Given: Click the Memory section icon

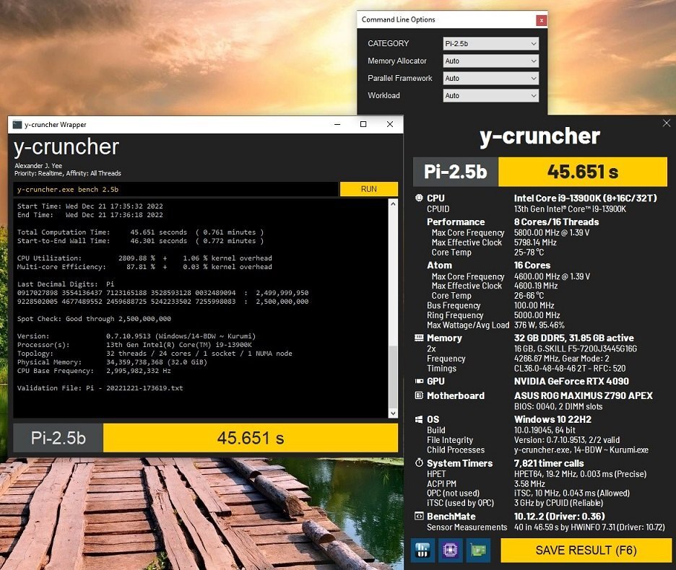Looking at the screenshot, I should pos(419,338).
